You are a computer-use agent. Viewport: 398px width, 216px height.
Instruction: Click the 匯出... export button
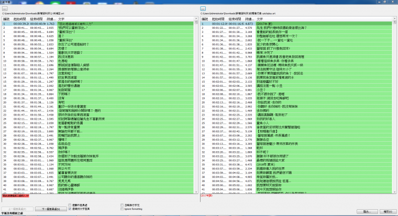coord(367,211)
